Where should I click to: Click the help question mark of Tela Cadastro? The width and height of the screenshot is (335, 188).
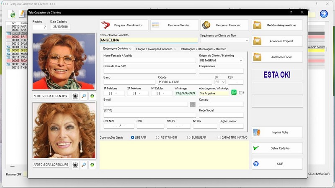tap(291, 13)
